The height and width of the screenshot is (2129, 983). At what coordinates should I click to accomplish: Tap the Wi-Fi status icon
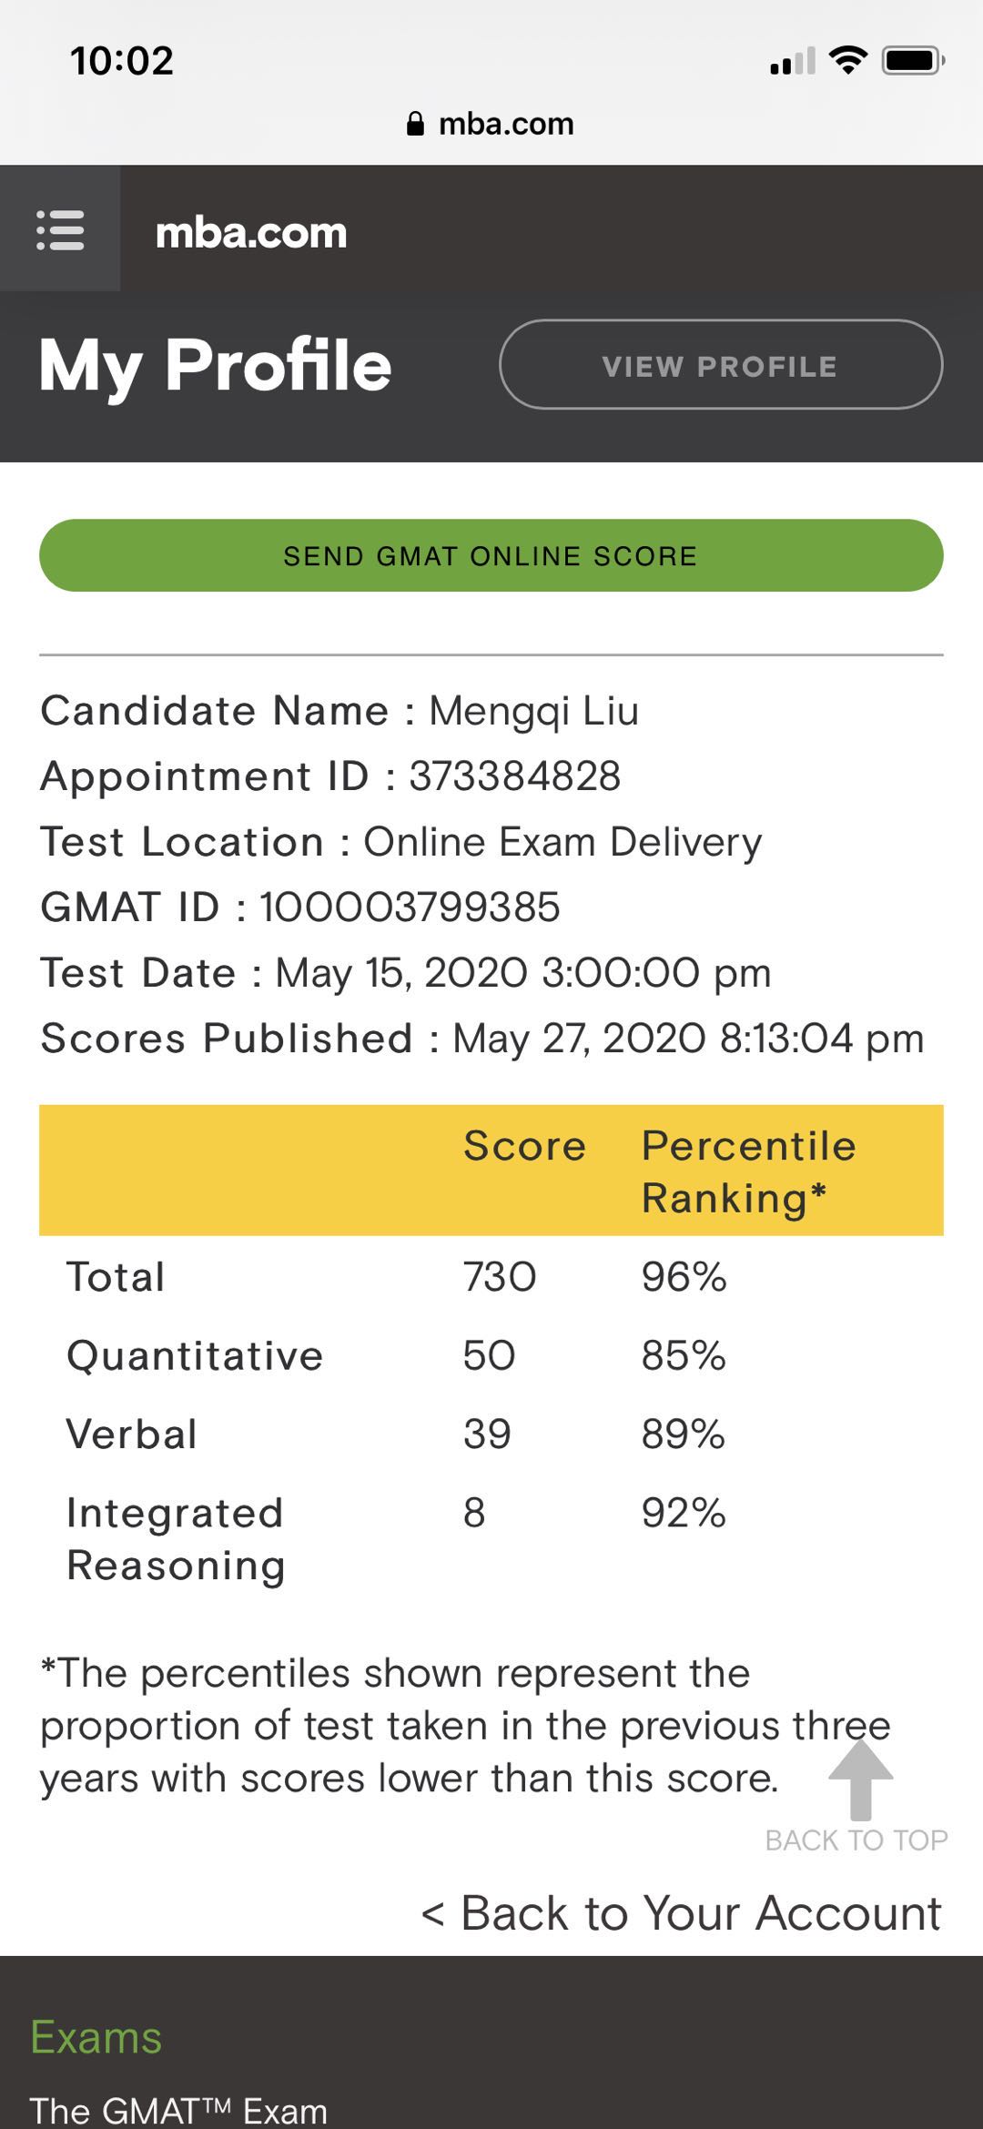(x=848, y=61)
